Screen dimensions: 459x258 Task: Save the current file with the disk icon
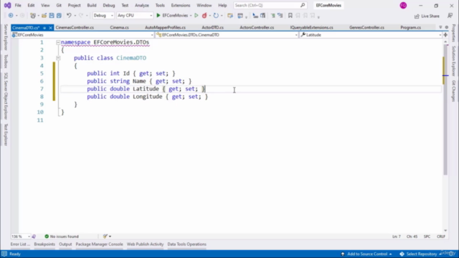point(52,16)
